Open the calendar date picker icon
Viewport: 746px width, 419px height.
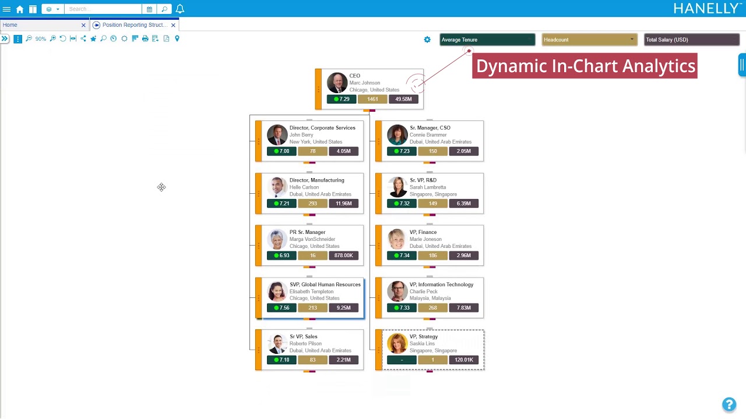pyautogui.click(x=149, y=9)
